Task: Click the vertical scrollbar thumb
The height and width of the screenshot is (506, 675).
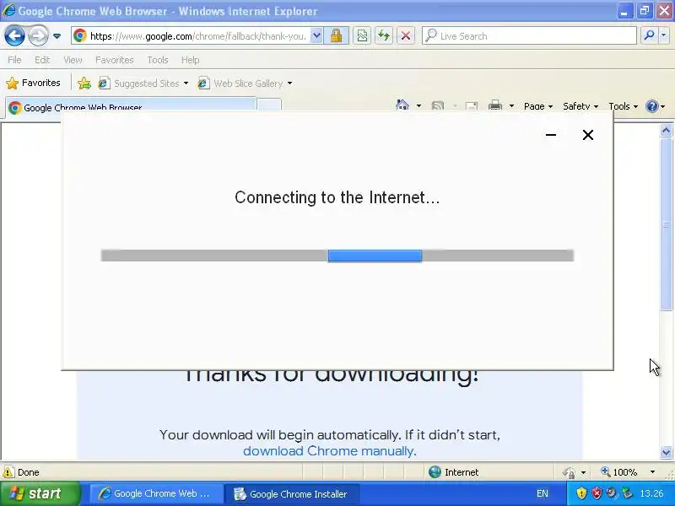Action: coord(666,223)
